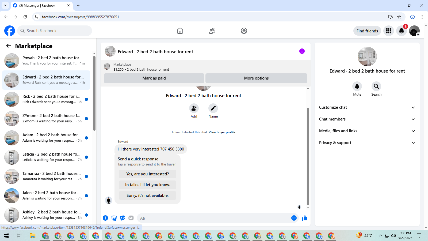Open the notifications bell with 5 badge
The height and width of the screenshot is (241, 428).
coord(402,31)
